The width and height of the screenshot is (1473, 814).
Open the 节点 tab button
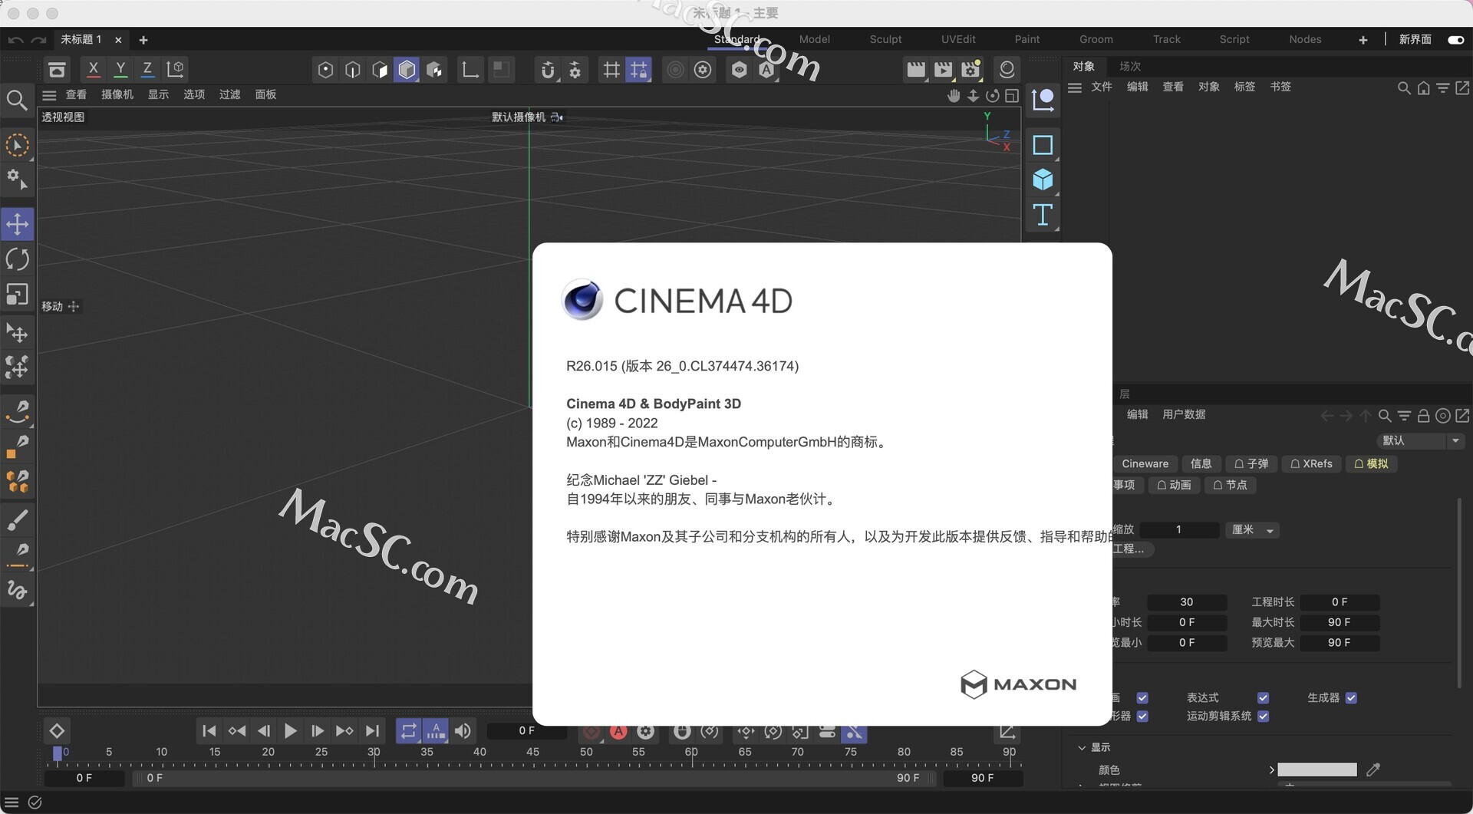(1229, 485)
